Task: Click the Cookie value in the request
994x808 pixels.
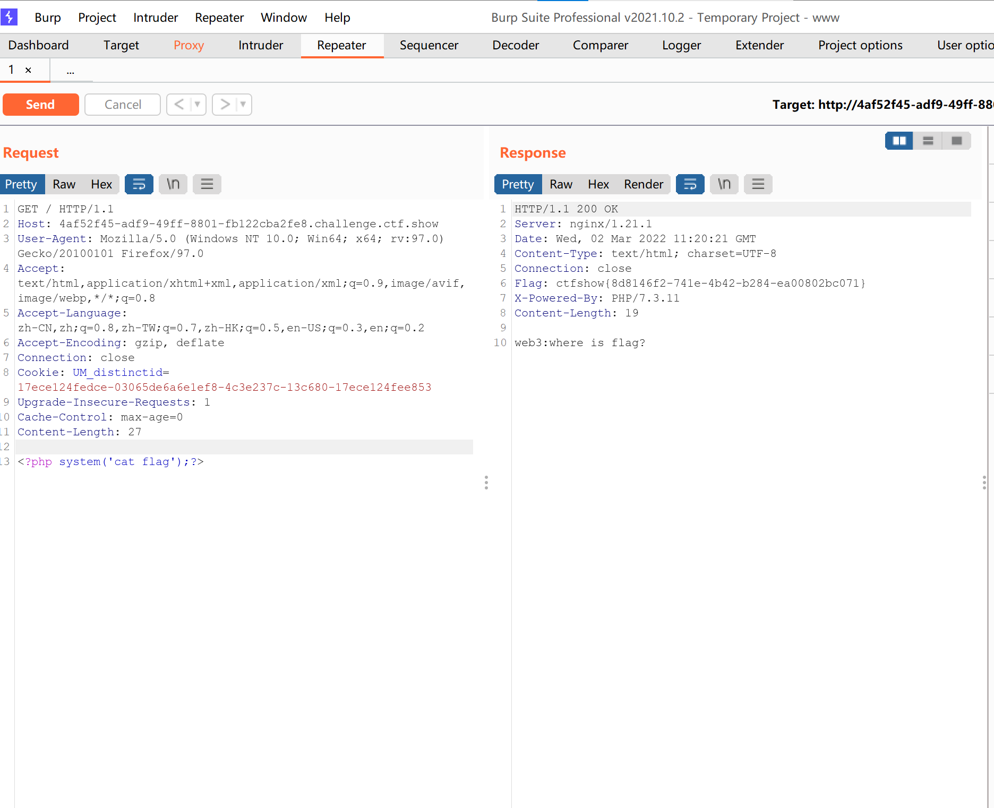Action: 225,388
